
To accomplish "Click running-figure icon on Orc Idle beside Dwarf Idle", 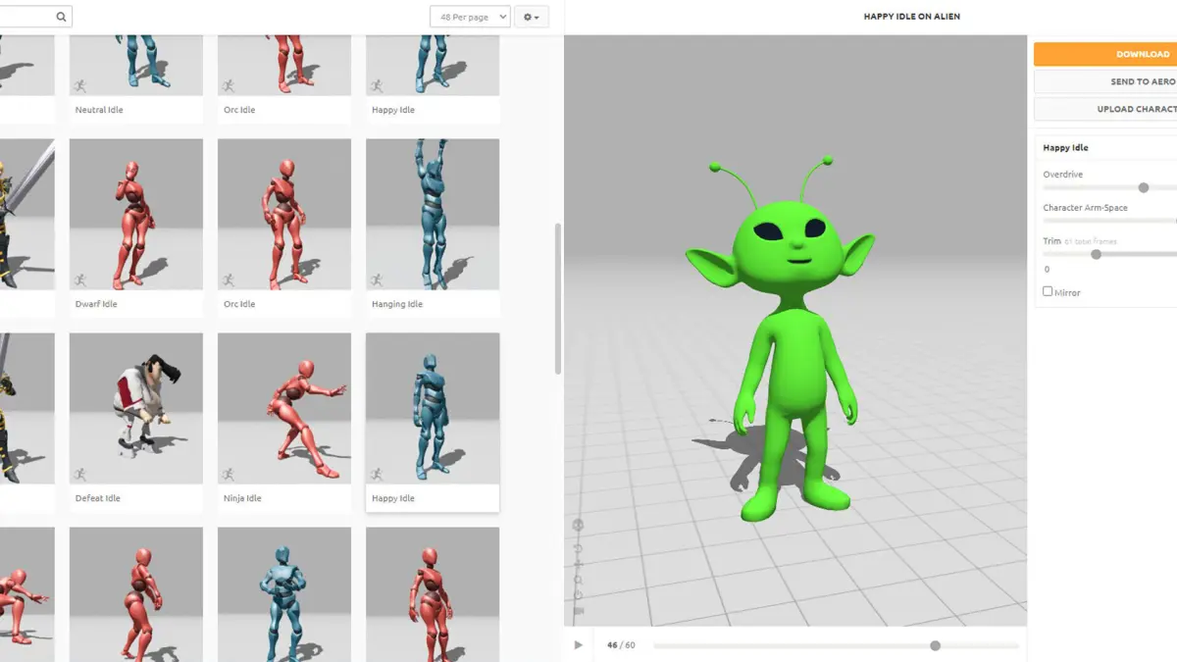I will (x=229, y=280).
